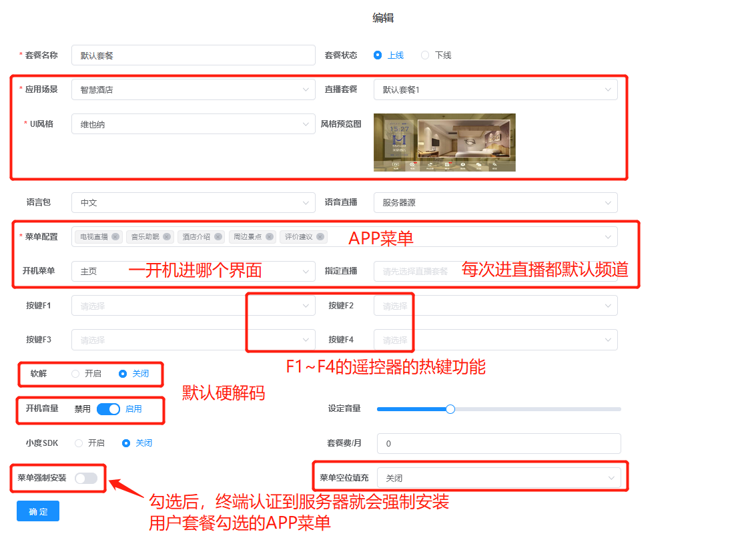
Task: Set 套餐状态 to 下线
Action: pyautogui.click(x=425, y=55)
